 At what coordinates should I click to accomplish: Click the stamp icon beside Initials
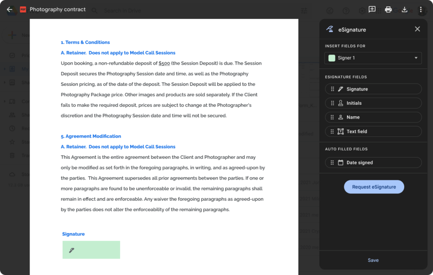tap(340, 103)
